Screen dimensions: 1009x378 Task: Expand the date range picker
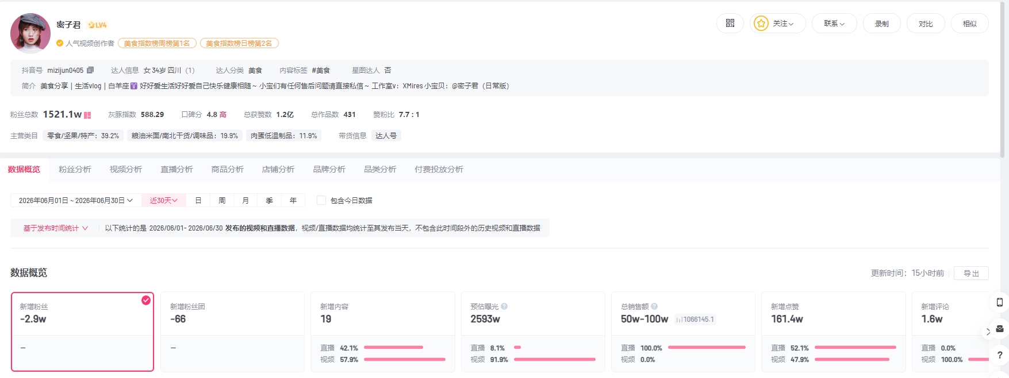(75, 200)
